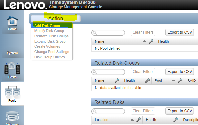Click the Health header in Related Disk Groups
This screenshot has width=198, height=125.
[x=129, y=80]
